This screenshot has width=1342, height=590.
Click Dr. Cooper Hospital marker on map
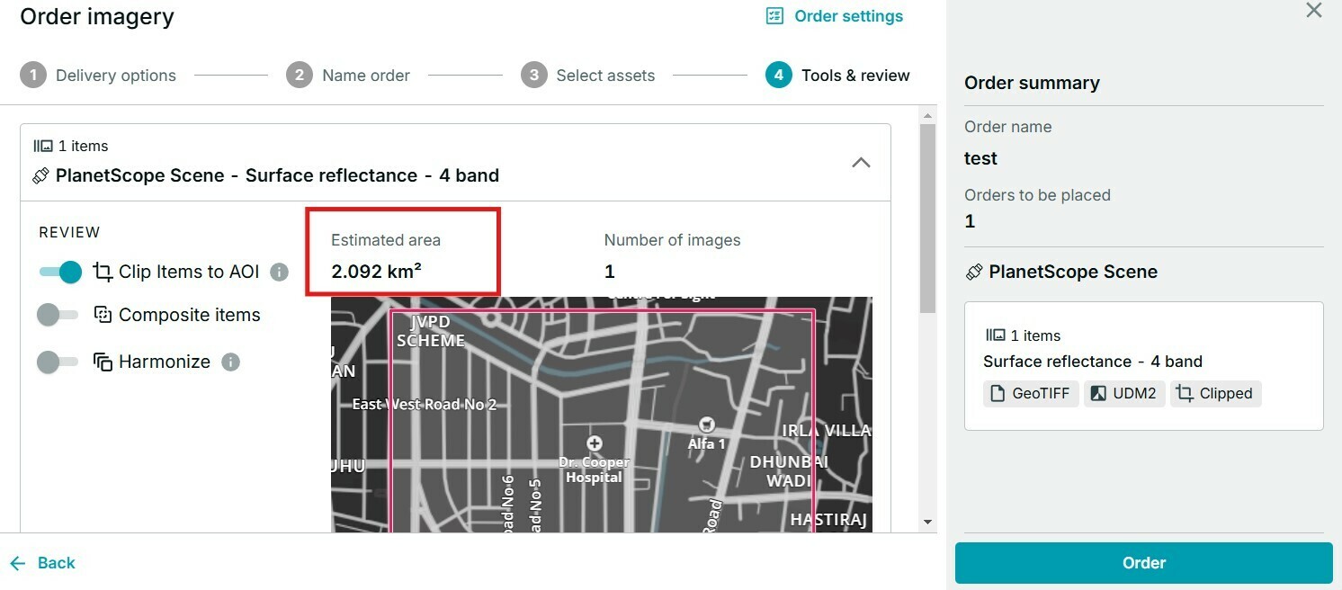click(594, 443)
